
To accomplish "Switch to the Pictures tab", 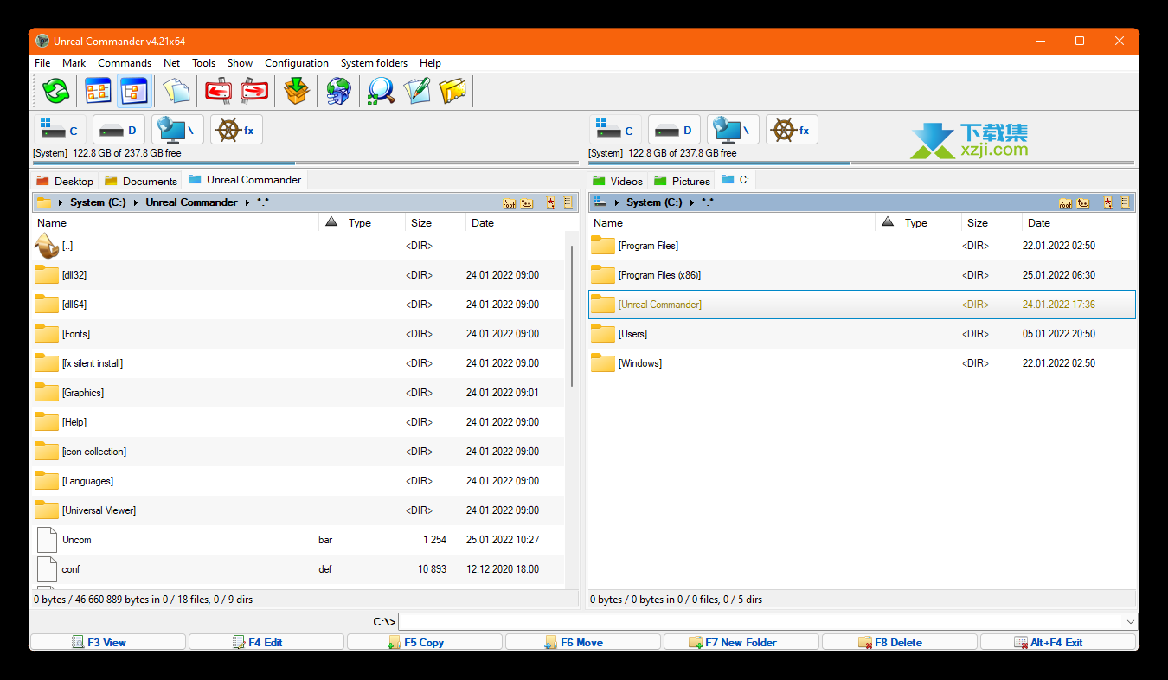I will tap(682, 181).
